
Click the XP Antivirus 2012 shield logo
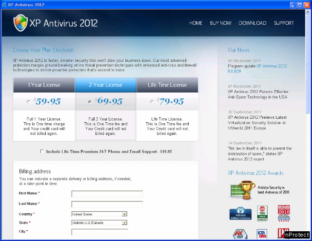[20, 23]
